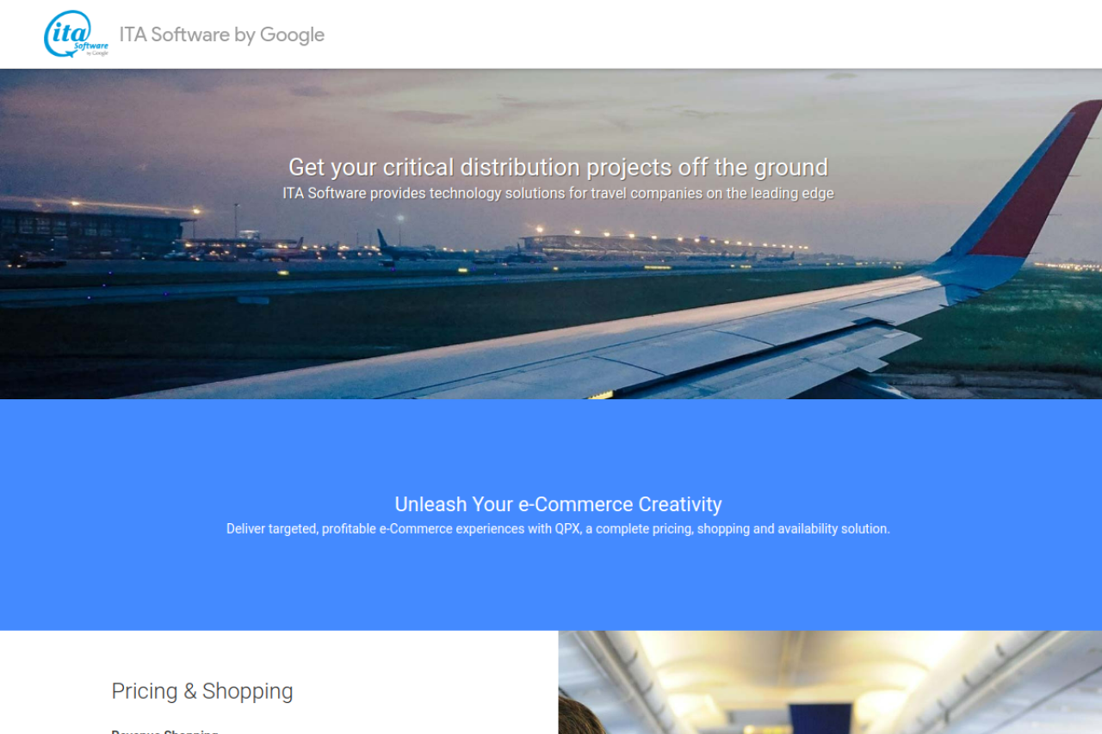The width and height of the screenshot is (1102, 734).
Task: Click the parked airplane's blue tail fin
Action: pyautogui.click(x=382, y=238)
